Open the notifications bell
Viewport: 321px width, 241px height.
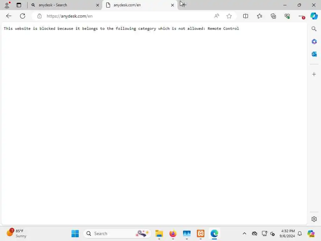click(x=300, y=233)
